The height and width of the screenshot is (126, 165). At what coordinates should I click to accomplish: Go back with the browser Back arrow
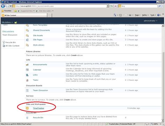click(3, 6)
